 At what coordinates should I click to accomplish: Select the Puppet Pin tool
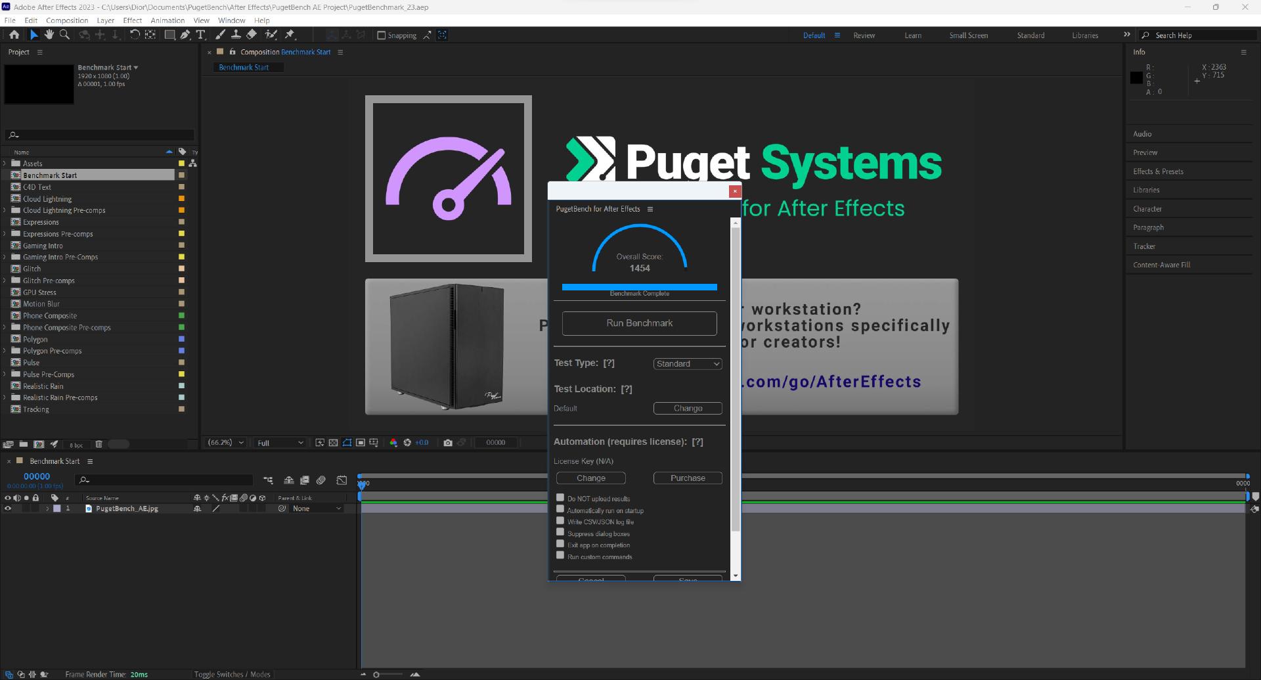(x=290, y=35)
